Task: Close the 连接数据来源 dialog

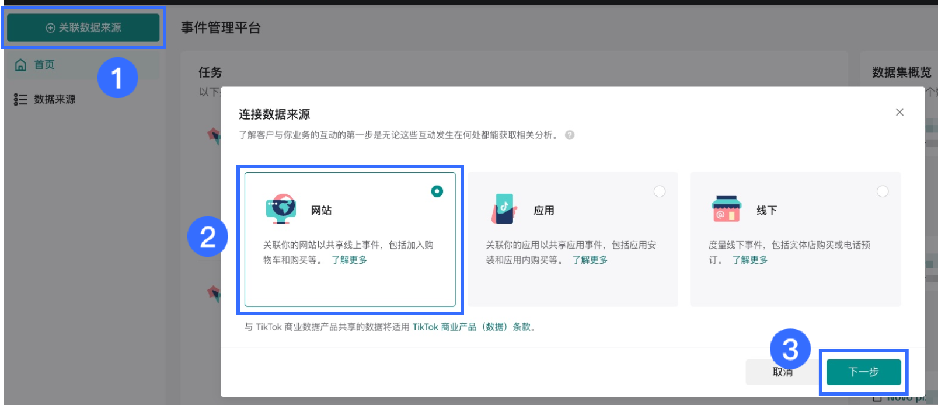Action: [x=899, y=112]
